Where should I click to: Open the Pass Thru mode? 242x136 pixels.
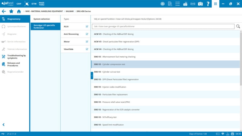pos(42,4)
